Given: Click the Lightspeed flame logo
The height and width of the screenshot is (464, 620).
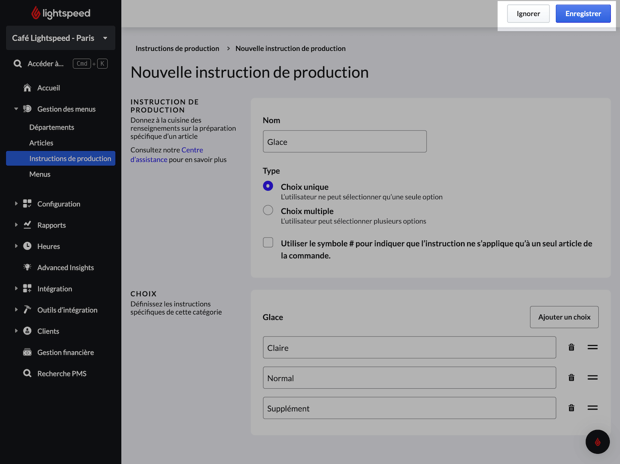Looking at the screenshot, I should coord(36,13).
